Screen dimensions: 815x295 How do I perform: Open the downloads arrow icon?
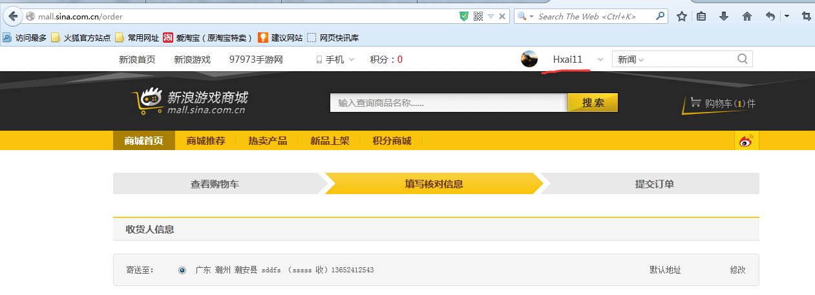coord(724,16)
